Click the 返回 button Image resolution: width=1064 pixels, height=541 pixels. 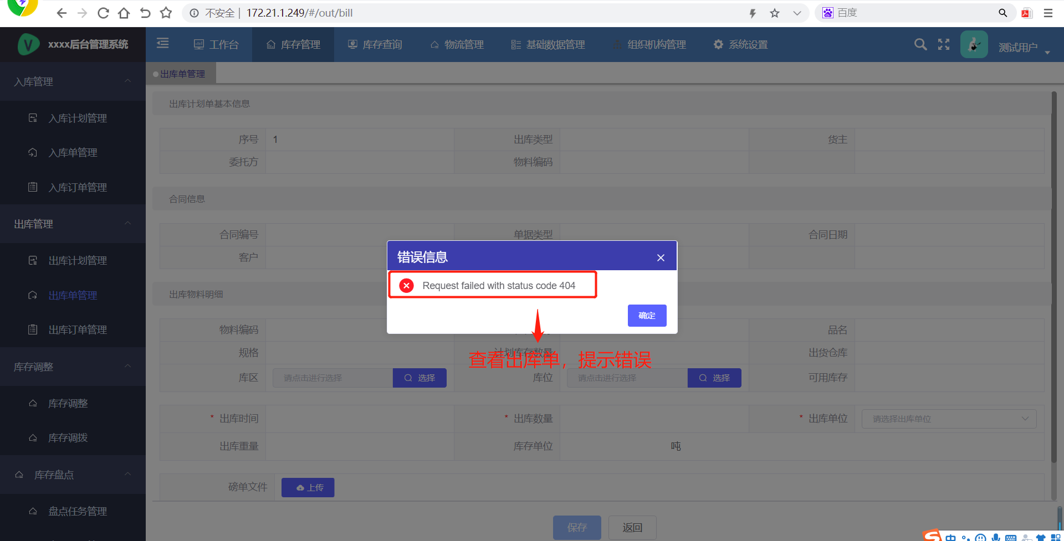[x=632, y=528]
